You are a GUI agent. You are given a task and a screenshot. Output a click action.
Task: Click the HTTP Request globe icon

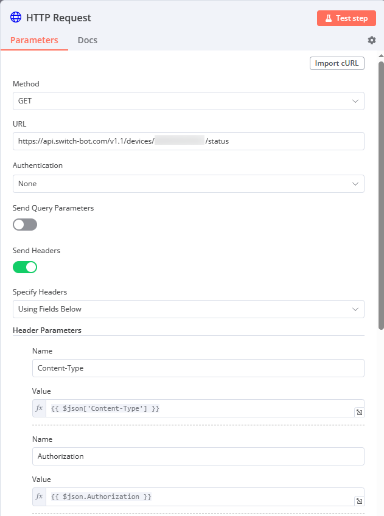[16, 17]
